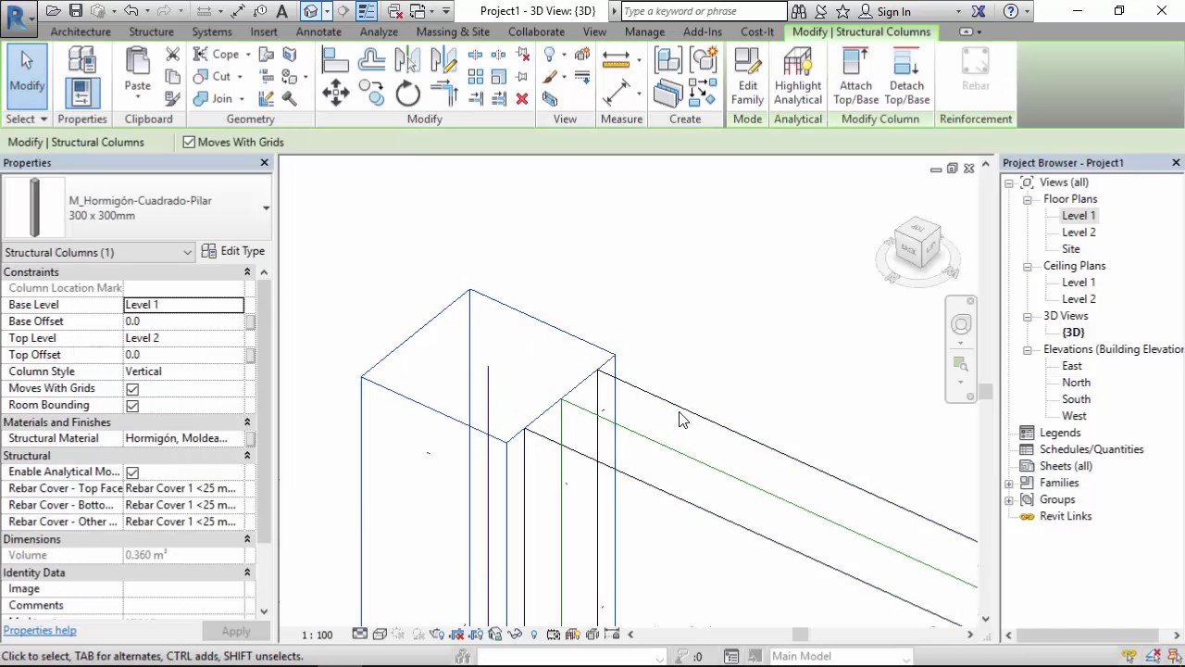Click the Text A icon in quick access toolbar

click(282, 11)
